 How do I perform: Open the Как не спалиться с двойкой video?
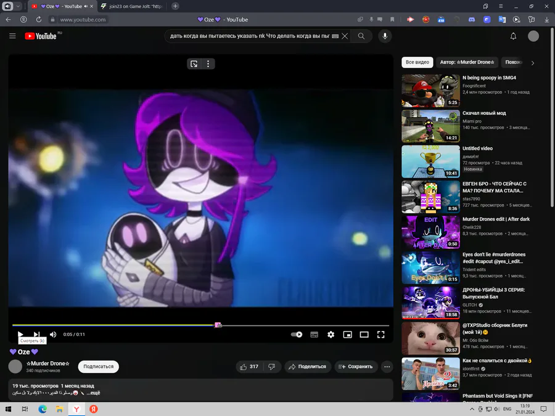click(x=497, y=361)
